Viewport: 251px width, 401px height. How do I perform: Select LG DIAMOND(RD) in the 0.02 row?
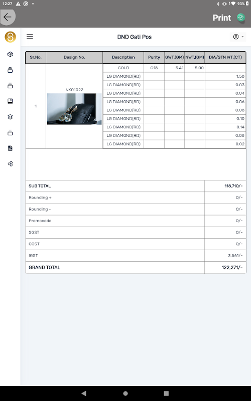coord(123,144)
